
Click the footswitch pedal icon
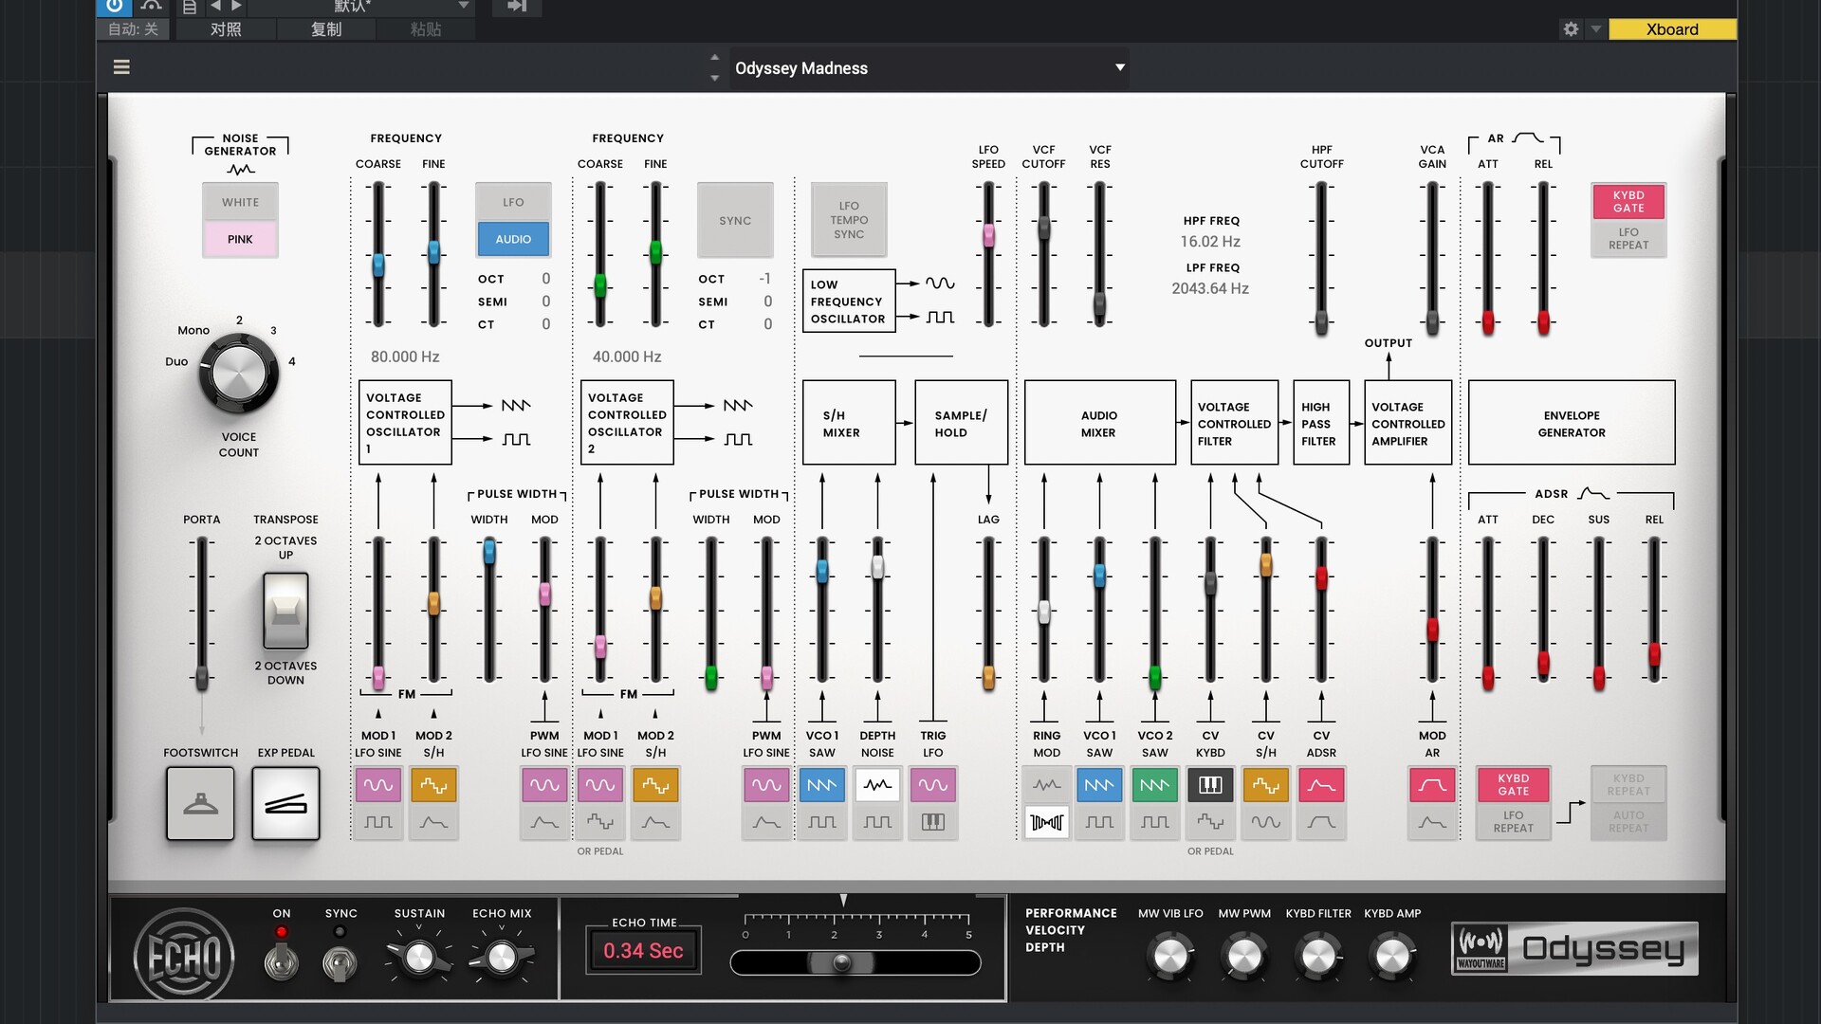pyautogui.click(x=200, y=804)
